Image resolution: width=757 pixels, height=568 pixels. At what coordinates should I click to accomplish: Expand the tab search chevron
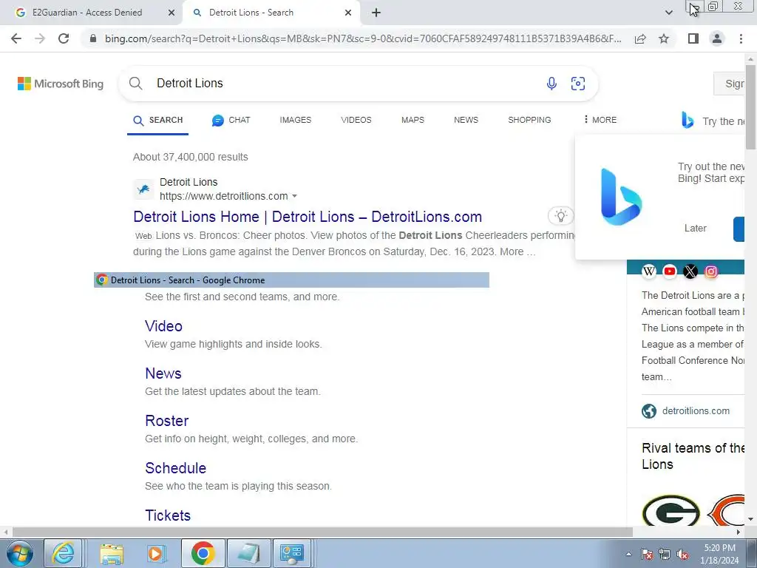[x=668, y=13]
